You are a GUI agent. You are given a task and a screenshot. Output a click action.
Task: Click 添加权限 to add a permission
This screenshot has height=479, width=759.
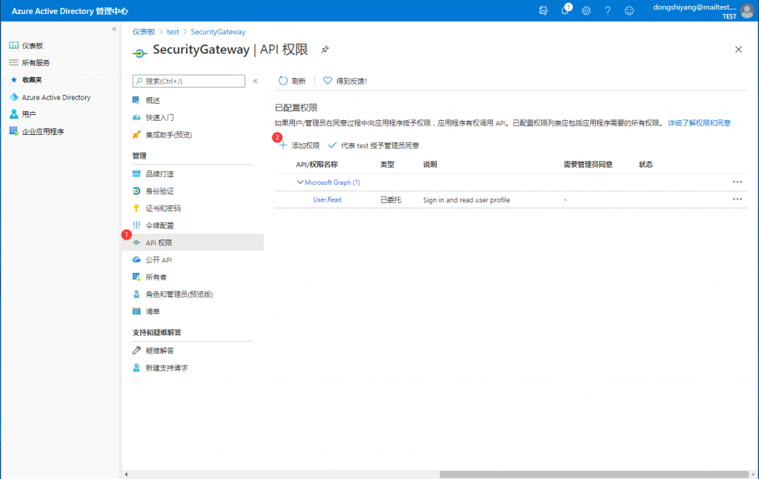[299, 145]
